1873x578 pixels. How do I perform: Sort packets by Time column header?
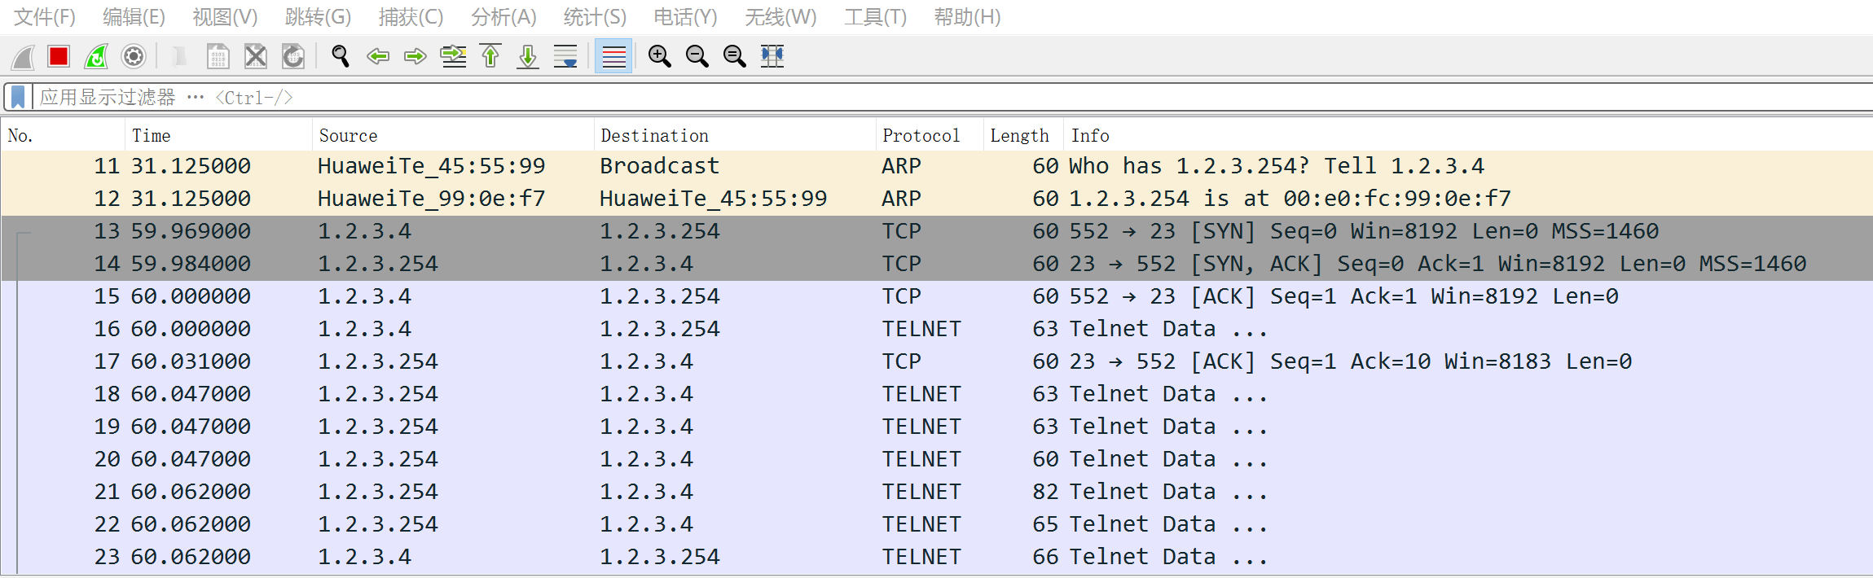pos(152,135)
